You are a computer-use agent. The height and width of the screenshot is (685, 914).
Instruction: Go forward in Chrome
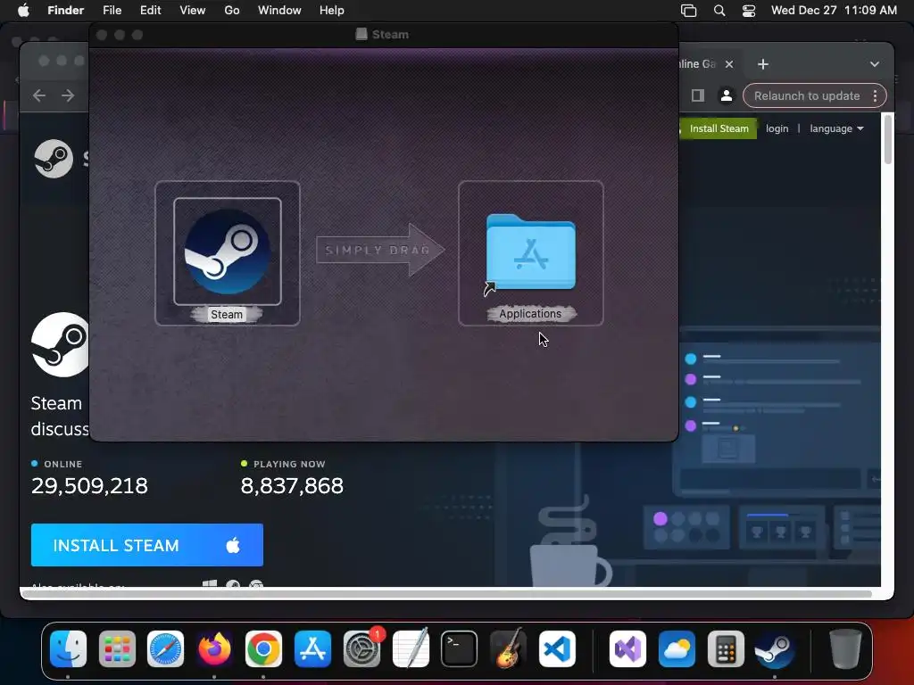68,95
